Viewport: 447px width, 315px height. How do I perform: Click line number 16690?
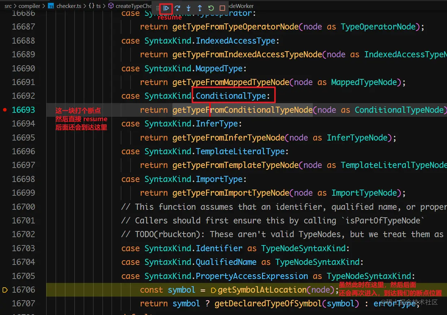pos(23,68)
